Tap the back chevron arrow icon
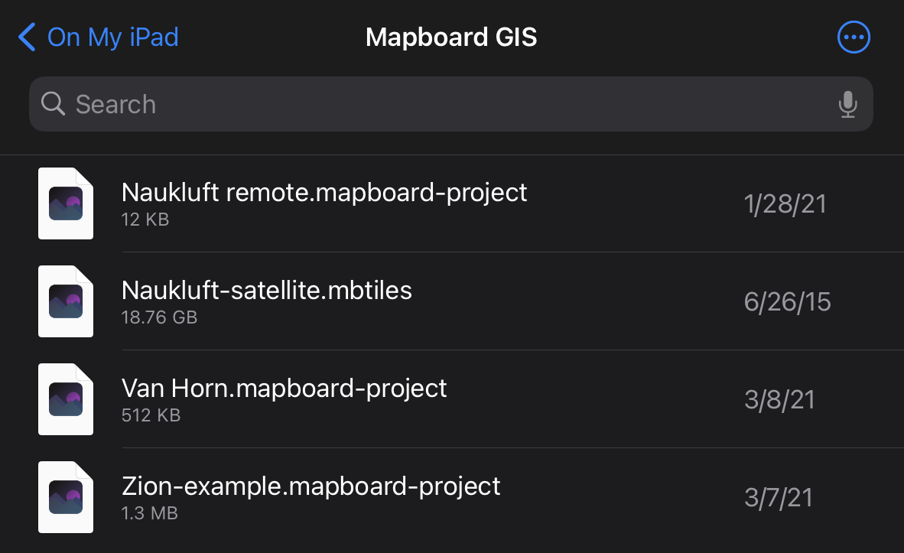 (27, 37)
